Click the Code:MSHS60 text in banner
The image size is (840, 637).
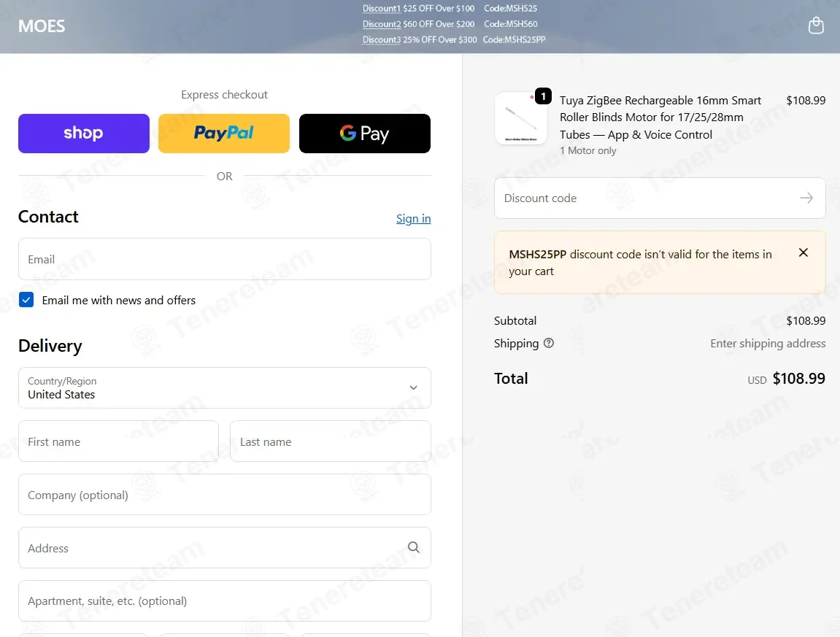pos(511,24)
